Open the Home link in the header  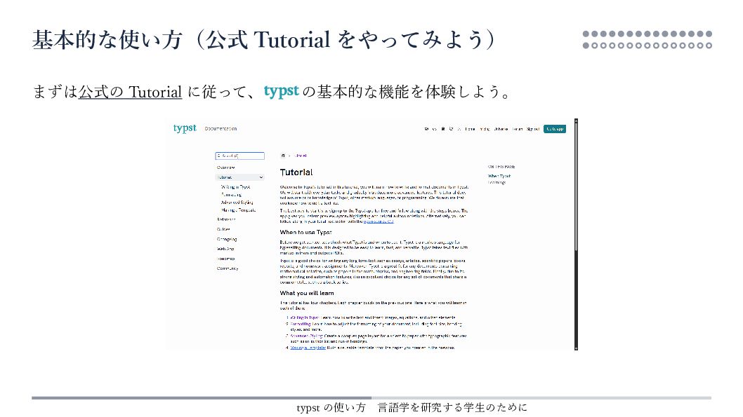[x=470, y=128]
